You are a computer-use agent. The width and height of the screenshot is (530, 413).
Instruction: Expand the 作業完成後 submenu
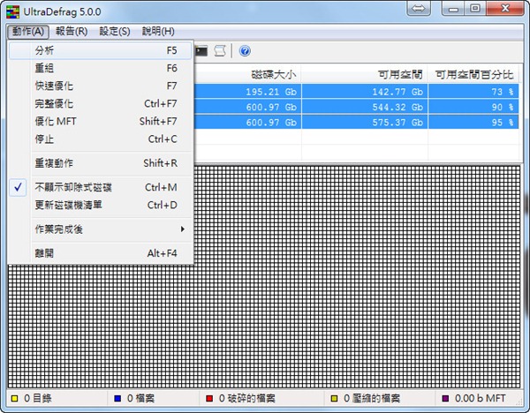click(101, 229)
